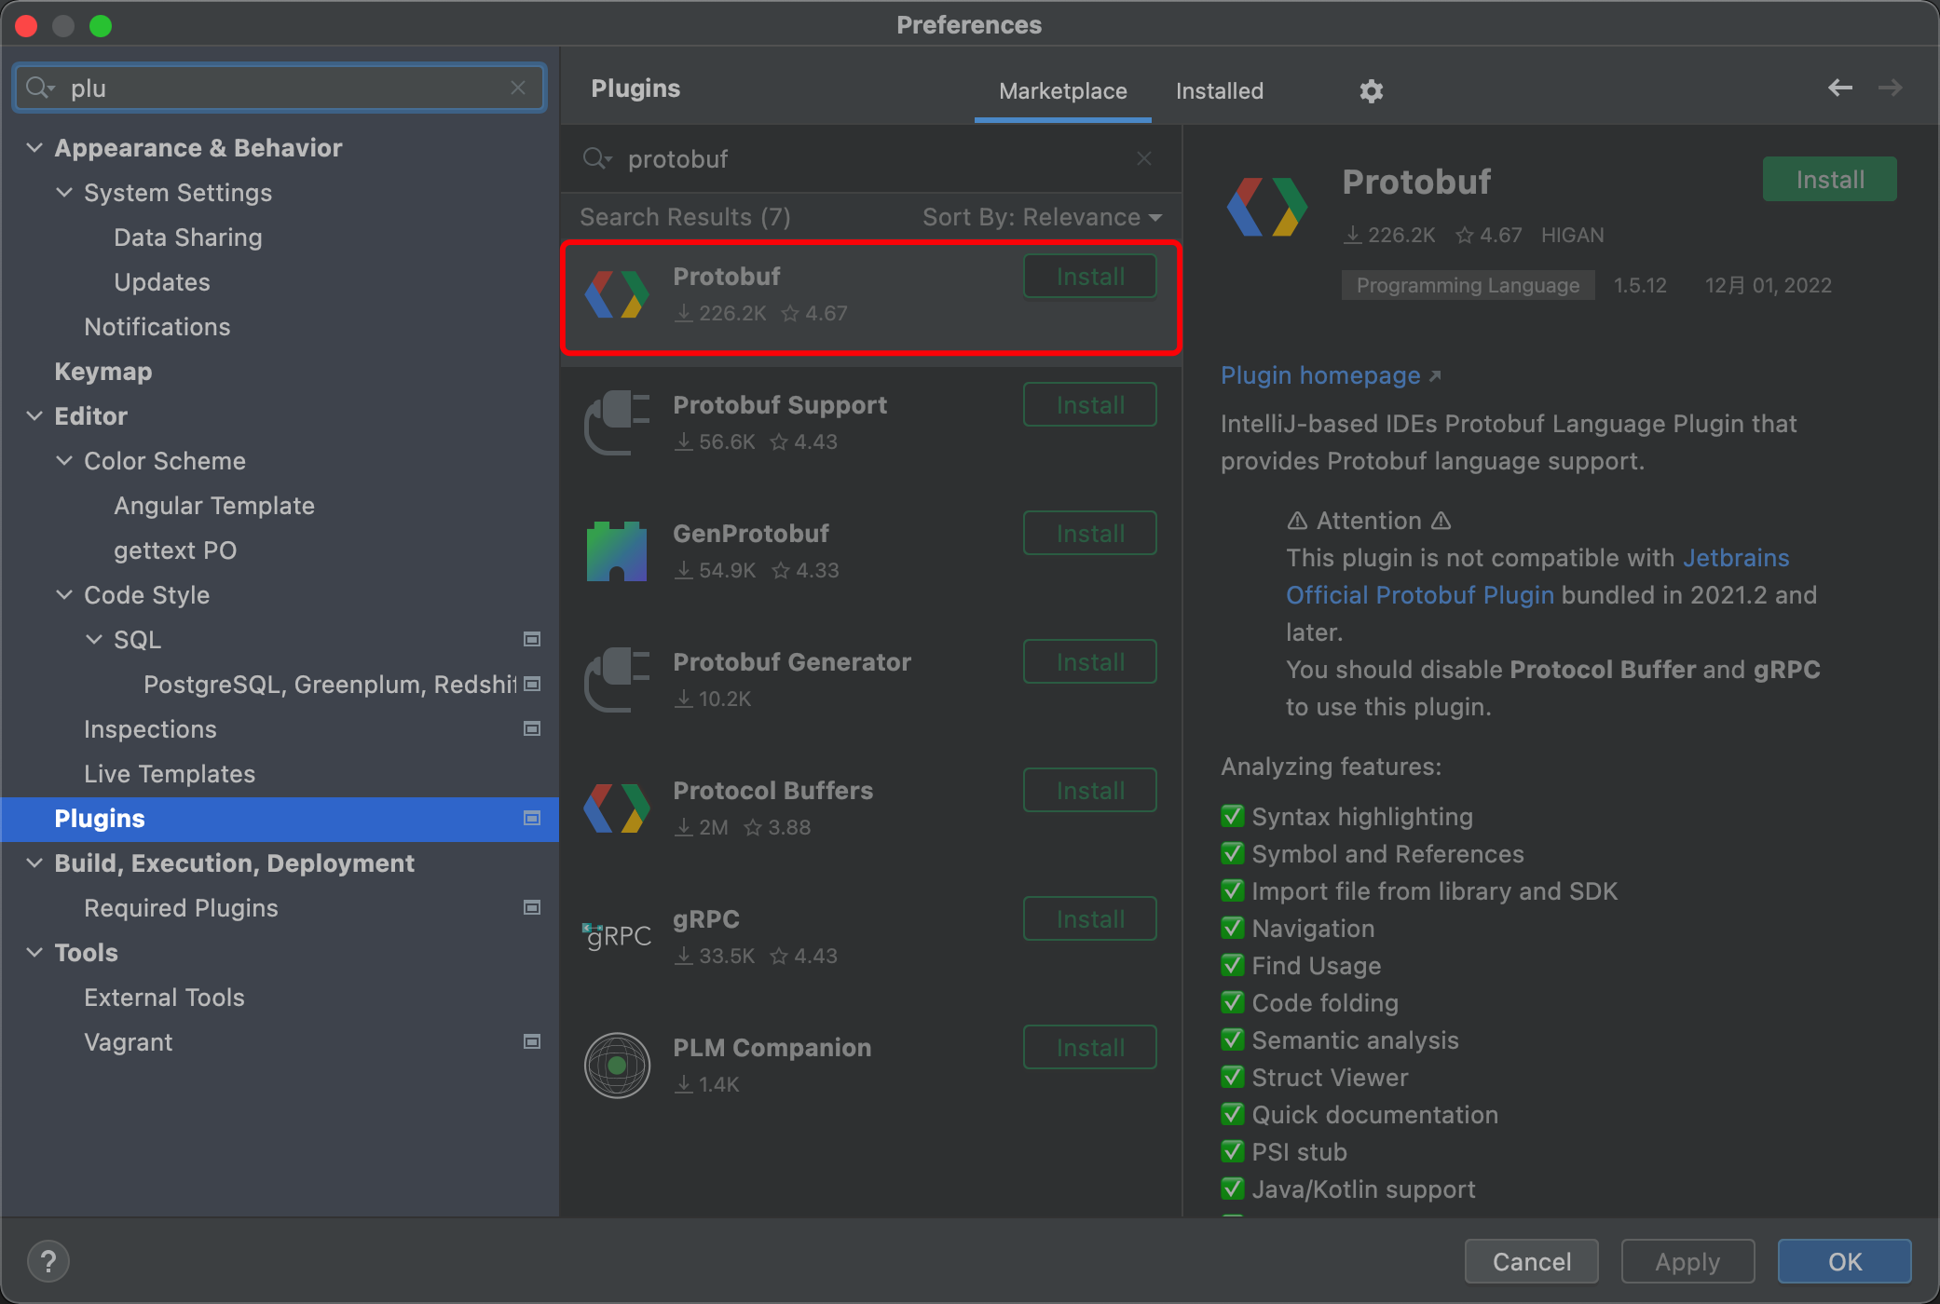Collapse System Settings node
Screen dimensions: 1940x1304
(64, 193)
